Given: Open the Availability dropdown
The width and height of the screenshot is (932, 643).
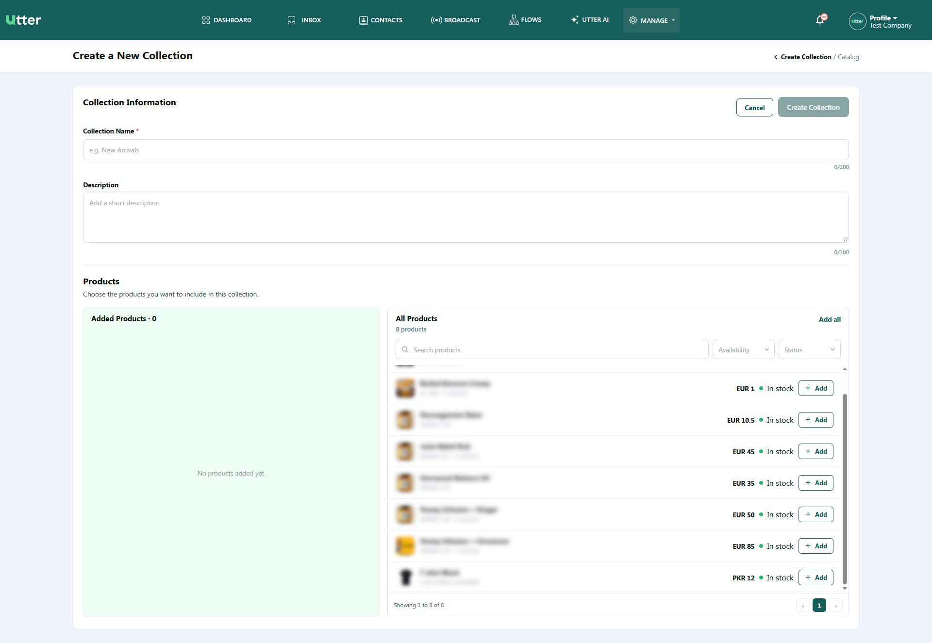Looking at the screenshot, I should pyautogui.click(x=743, y=349).
